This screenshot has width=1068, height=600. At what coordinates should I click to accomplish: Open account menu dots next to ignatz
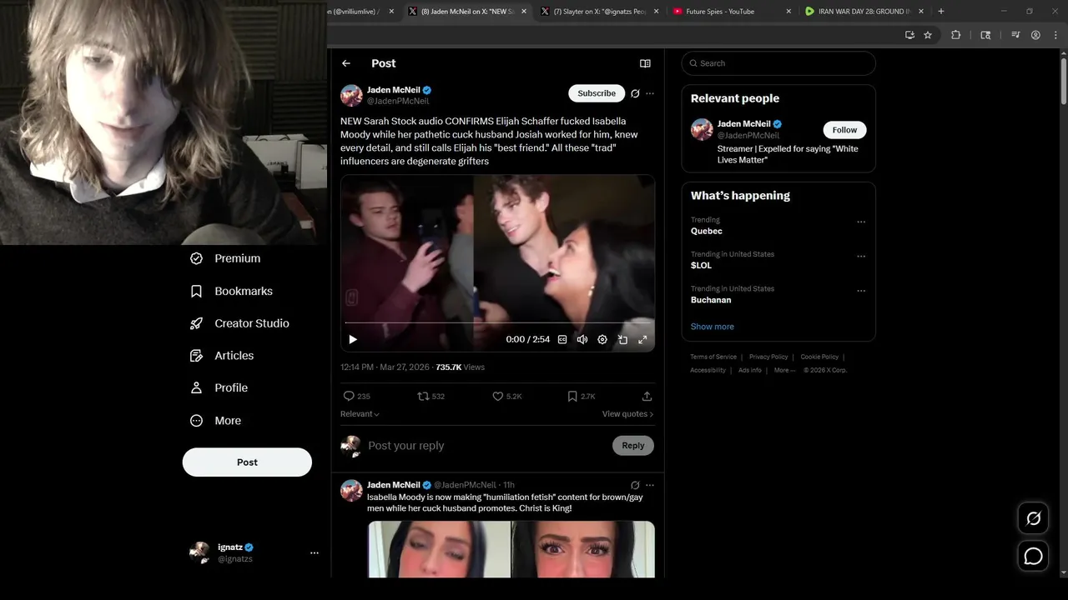[x=315, y=552]
